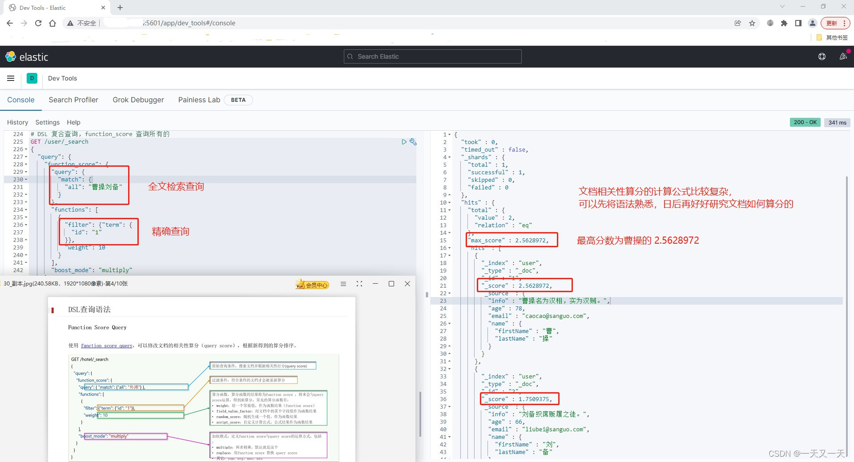Click the share icon in the address bar
854x462 pixels.
738,23
